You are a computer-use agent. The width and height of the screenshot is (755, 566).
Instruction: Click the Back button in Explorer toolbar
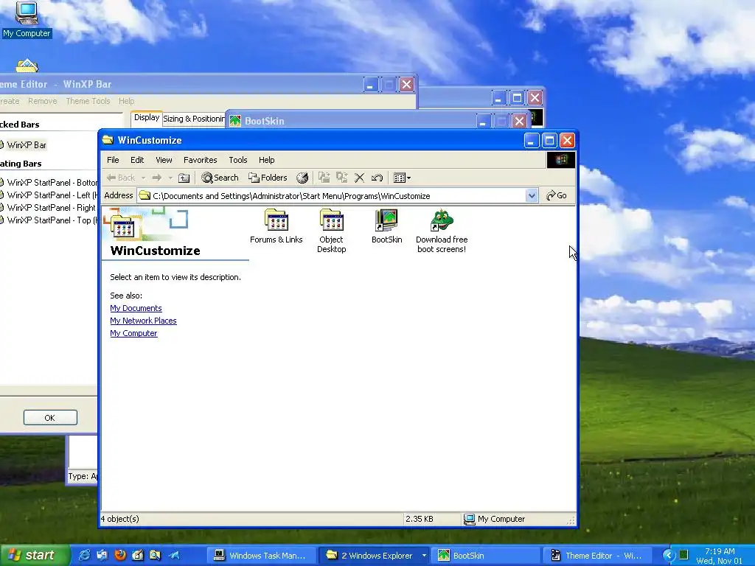(x=121, y=178)
